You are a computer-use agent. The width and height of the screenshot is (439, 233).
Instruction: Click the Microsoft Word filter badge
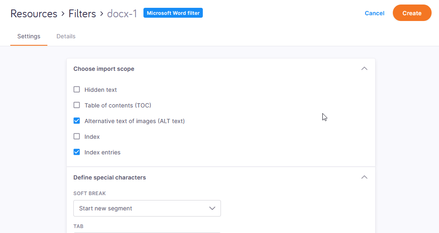[173, 13]
